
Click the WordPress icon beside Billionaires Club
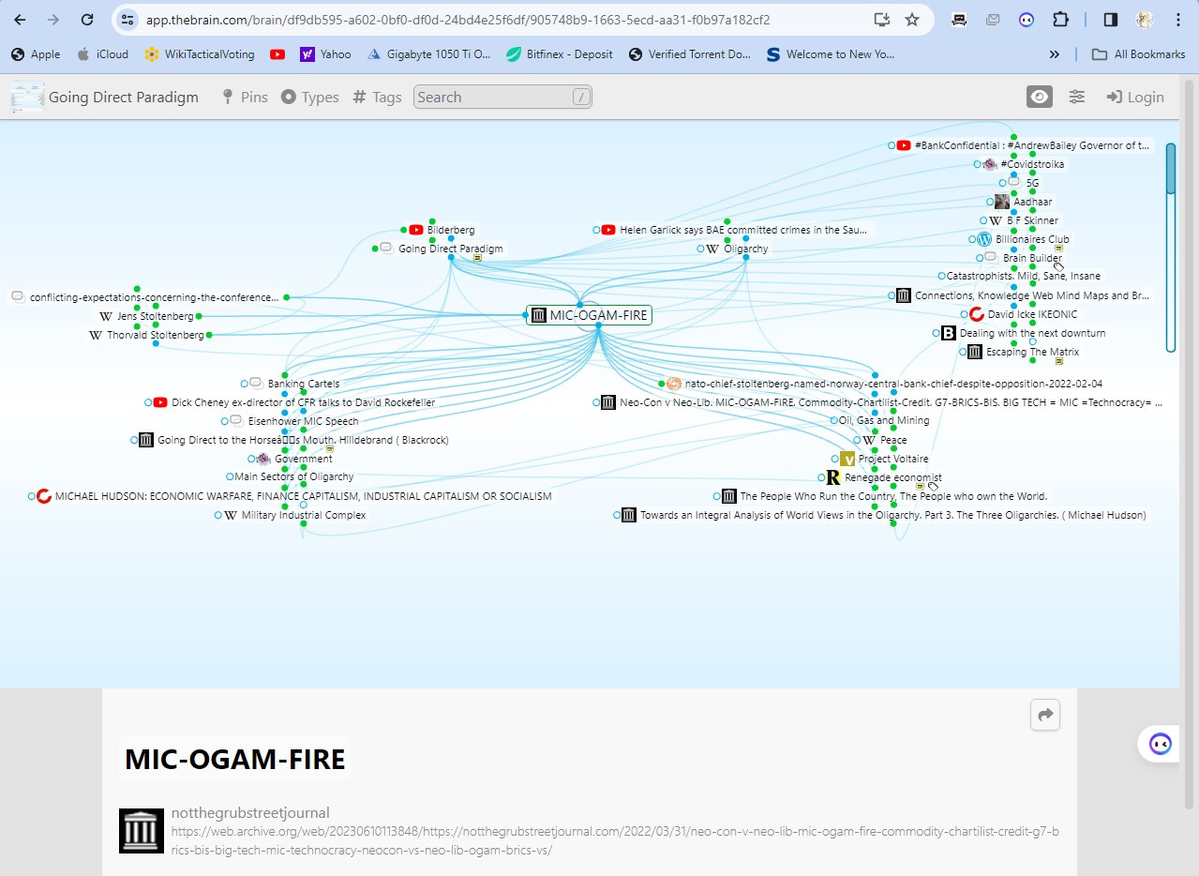click(x=983, y=239)
